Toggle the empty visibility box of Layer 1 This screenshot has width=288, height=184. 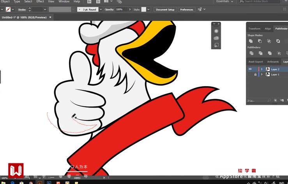tap(250, 74)
